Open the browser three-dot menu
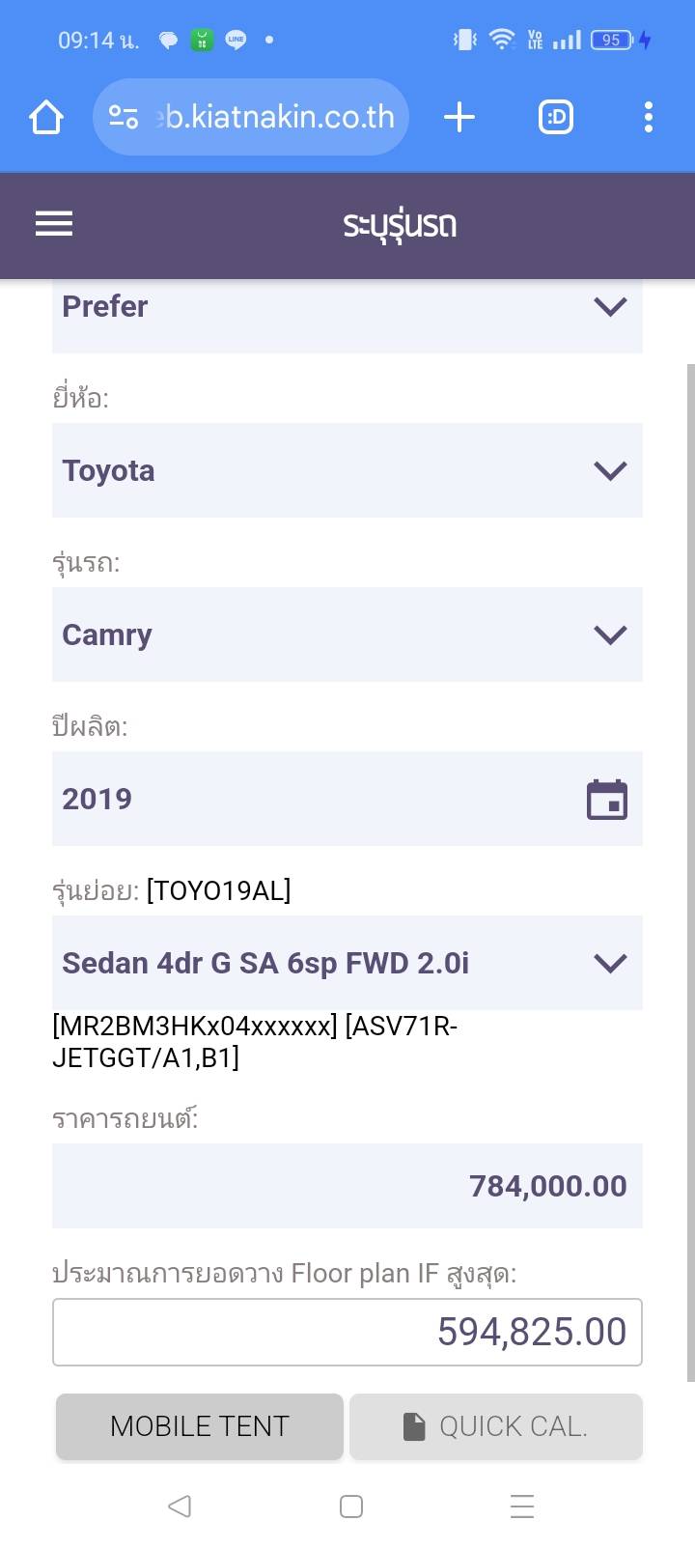 [x=649, y=118]
